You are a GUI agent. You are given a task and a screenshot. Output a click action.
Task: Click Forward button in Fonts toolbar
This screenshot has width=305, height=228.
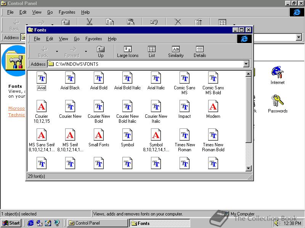tap(72, 52)
